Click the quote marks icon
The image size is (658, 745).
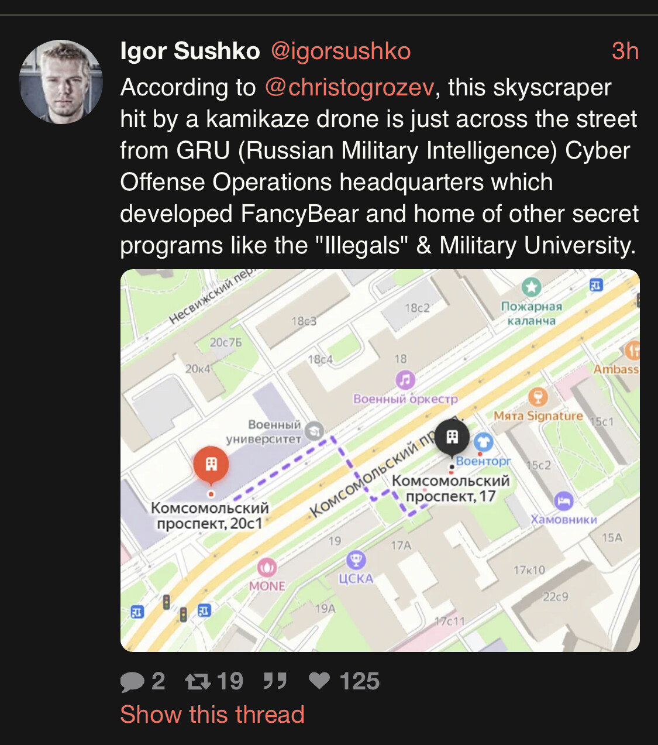(x=274, y=681)
